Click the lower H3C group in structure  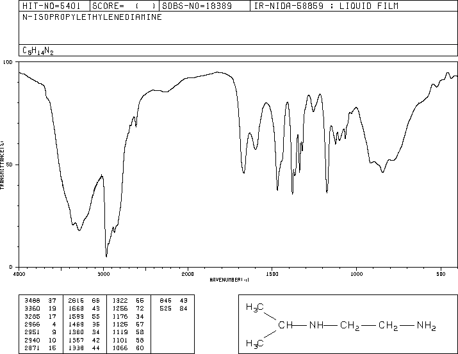[255, 344]
